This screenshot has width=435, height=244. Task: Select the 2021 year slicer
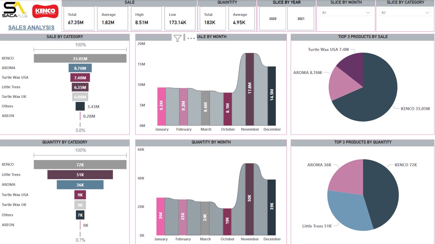[301, 19]
